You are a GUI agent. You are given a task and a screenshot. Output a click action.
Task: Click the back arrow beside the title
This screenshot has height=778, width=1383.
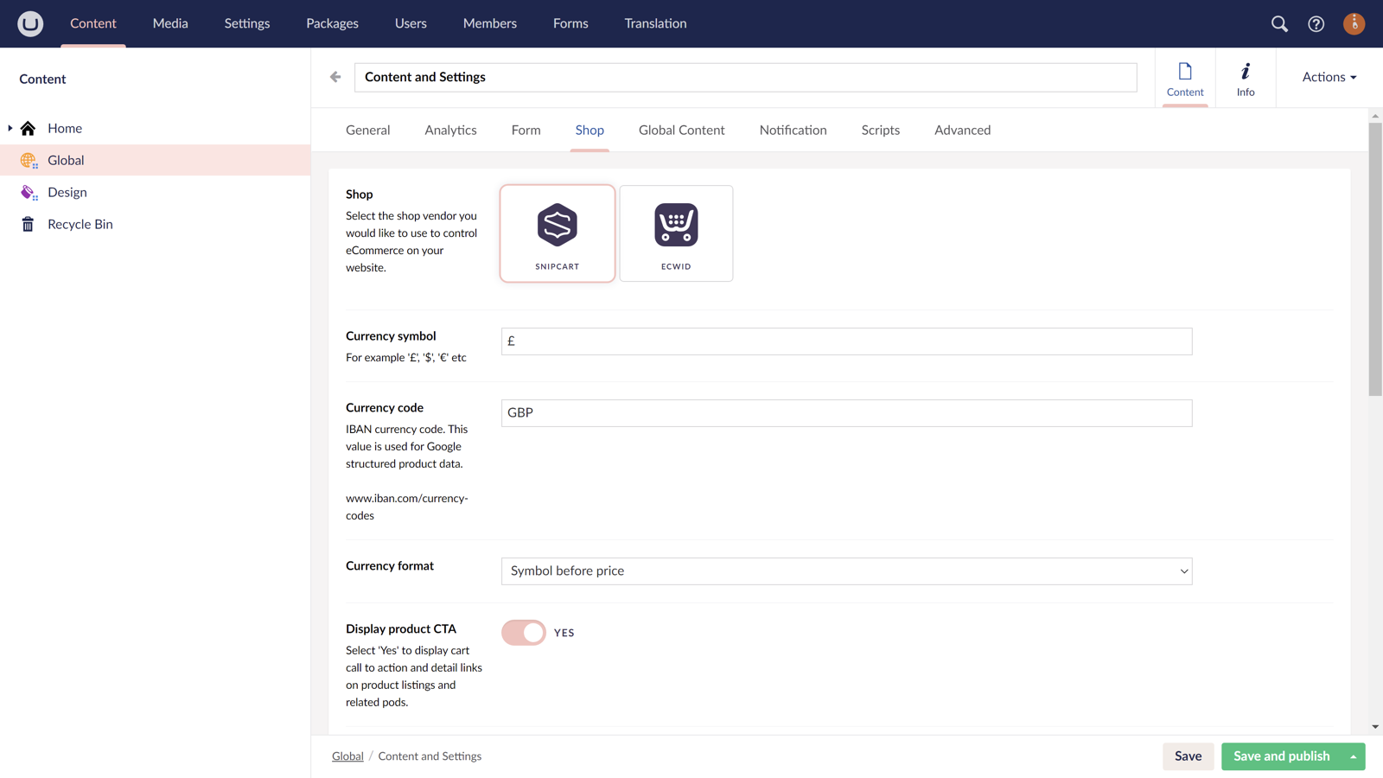tap(335, 77)
